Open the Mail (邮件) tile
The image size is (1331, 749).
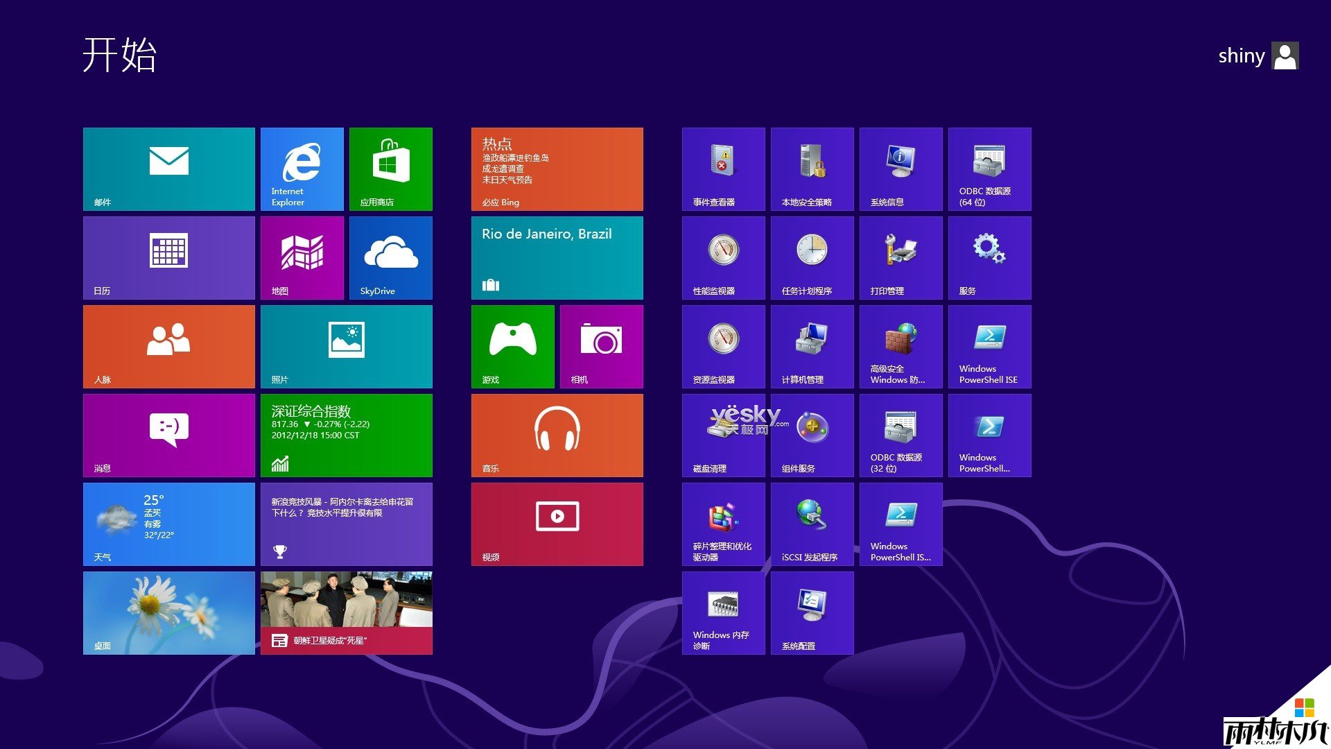(x=168, y=169)
